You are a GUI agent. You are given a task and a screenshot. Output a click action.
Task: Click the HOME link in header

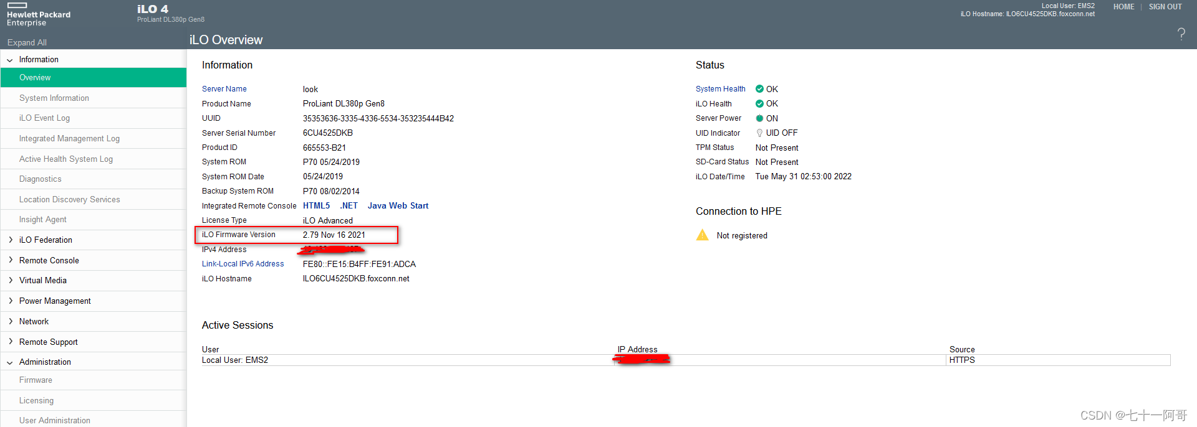1123,7
